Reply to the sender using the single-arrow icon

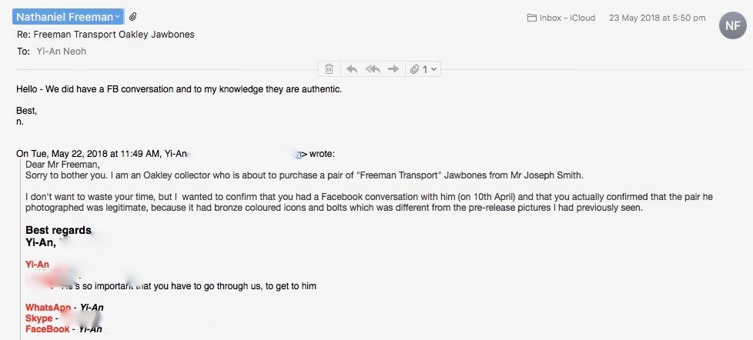pyautogui.click(x=352, y=69)
